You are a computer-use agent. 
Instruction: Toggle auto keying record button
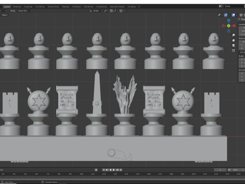(x=96, y=170)
